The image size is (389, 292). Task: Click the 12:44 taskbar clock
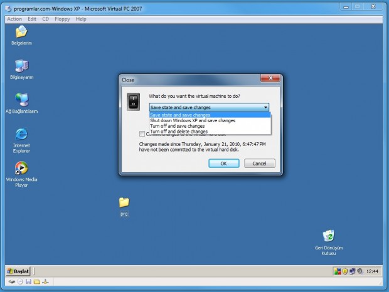(372, 272)
